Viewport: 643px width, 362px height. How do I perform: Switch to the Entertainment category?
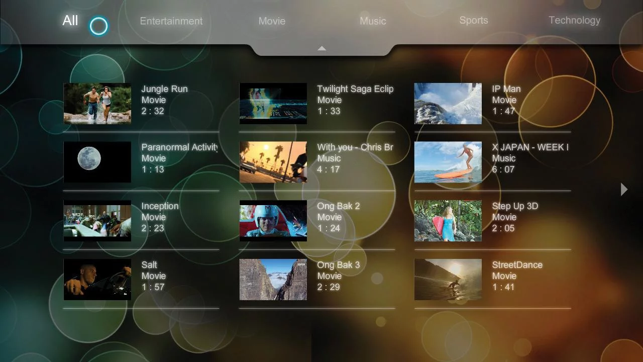point(171,21)
